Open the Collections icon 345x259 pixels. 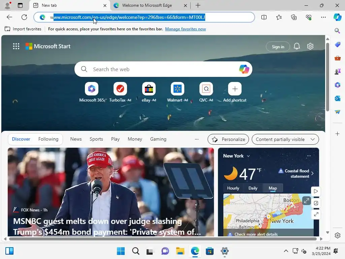294,17
